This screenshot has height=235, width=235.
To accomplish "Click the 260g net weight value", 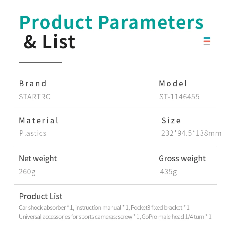I will point(27,172).
